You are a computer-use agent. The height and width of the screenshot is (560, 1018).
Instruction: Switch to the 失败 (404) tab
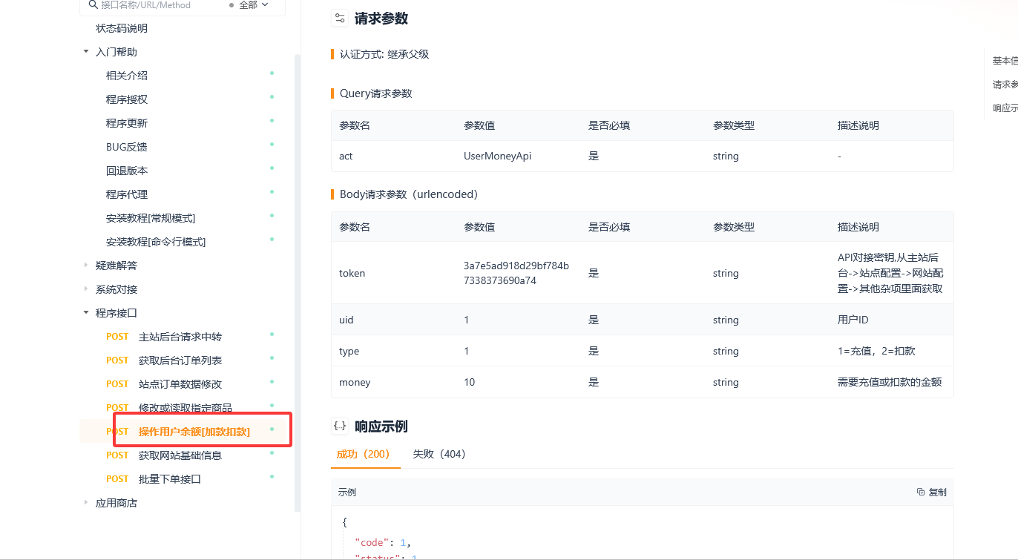(439, 454)
